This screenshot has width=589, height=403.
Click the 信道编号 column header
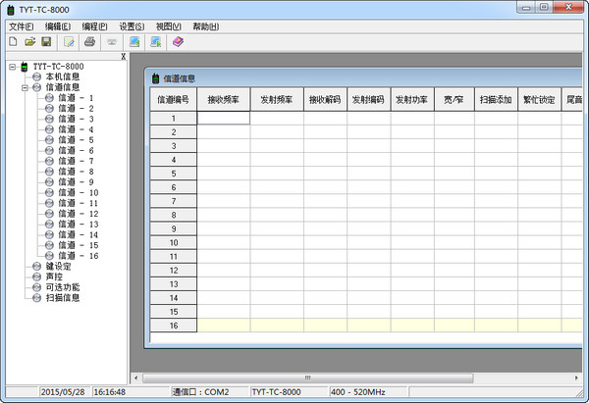pos(173,99)
